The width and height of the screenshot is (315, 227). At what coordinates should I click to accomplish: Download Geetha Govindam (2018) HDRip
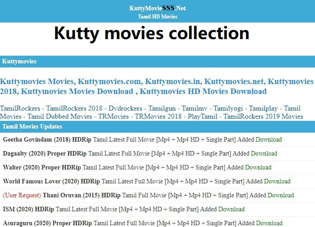(269, 139)
